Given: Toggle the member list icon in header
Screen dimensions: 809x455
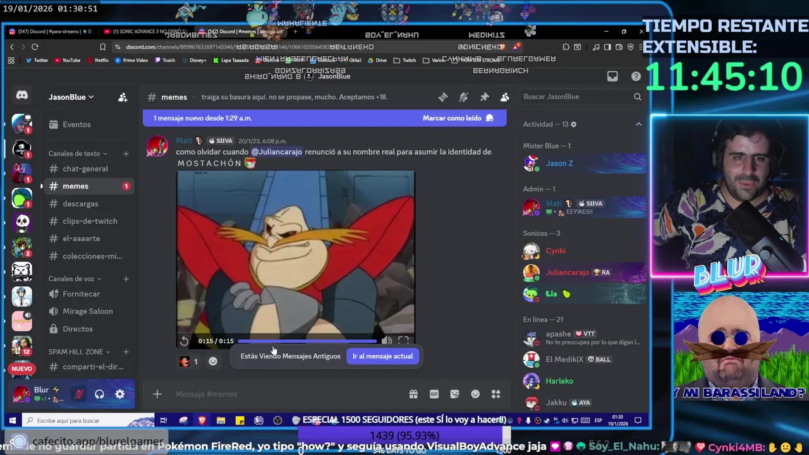Looking at the screenshot, I should click(504, 97).
